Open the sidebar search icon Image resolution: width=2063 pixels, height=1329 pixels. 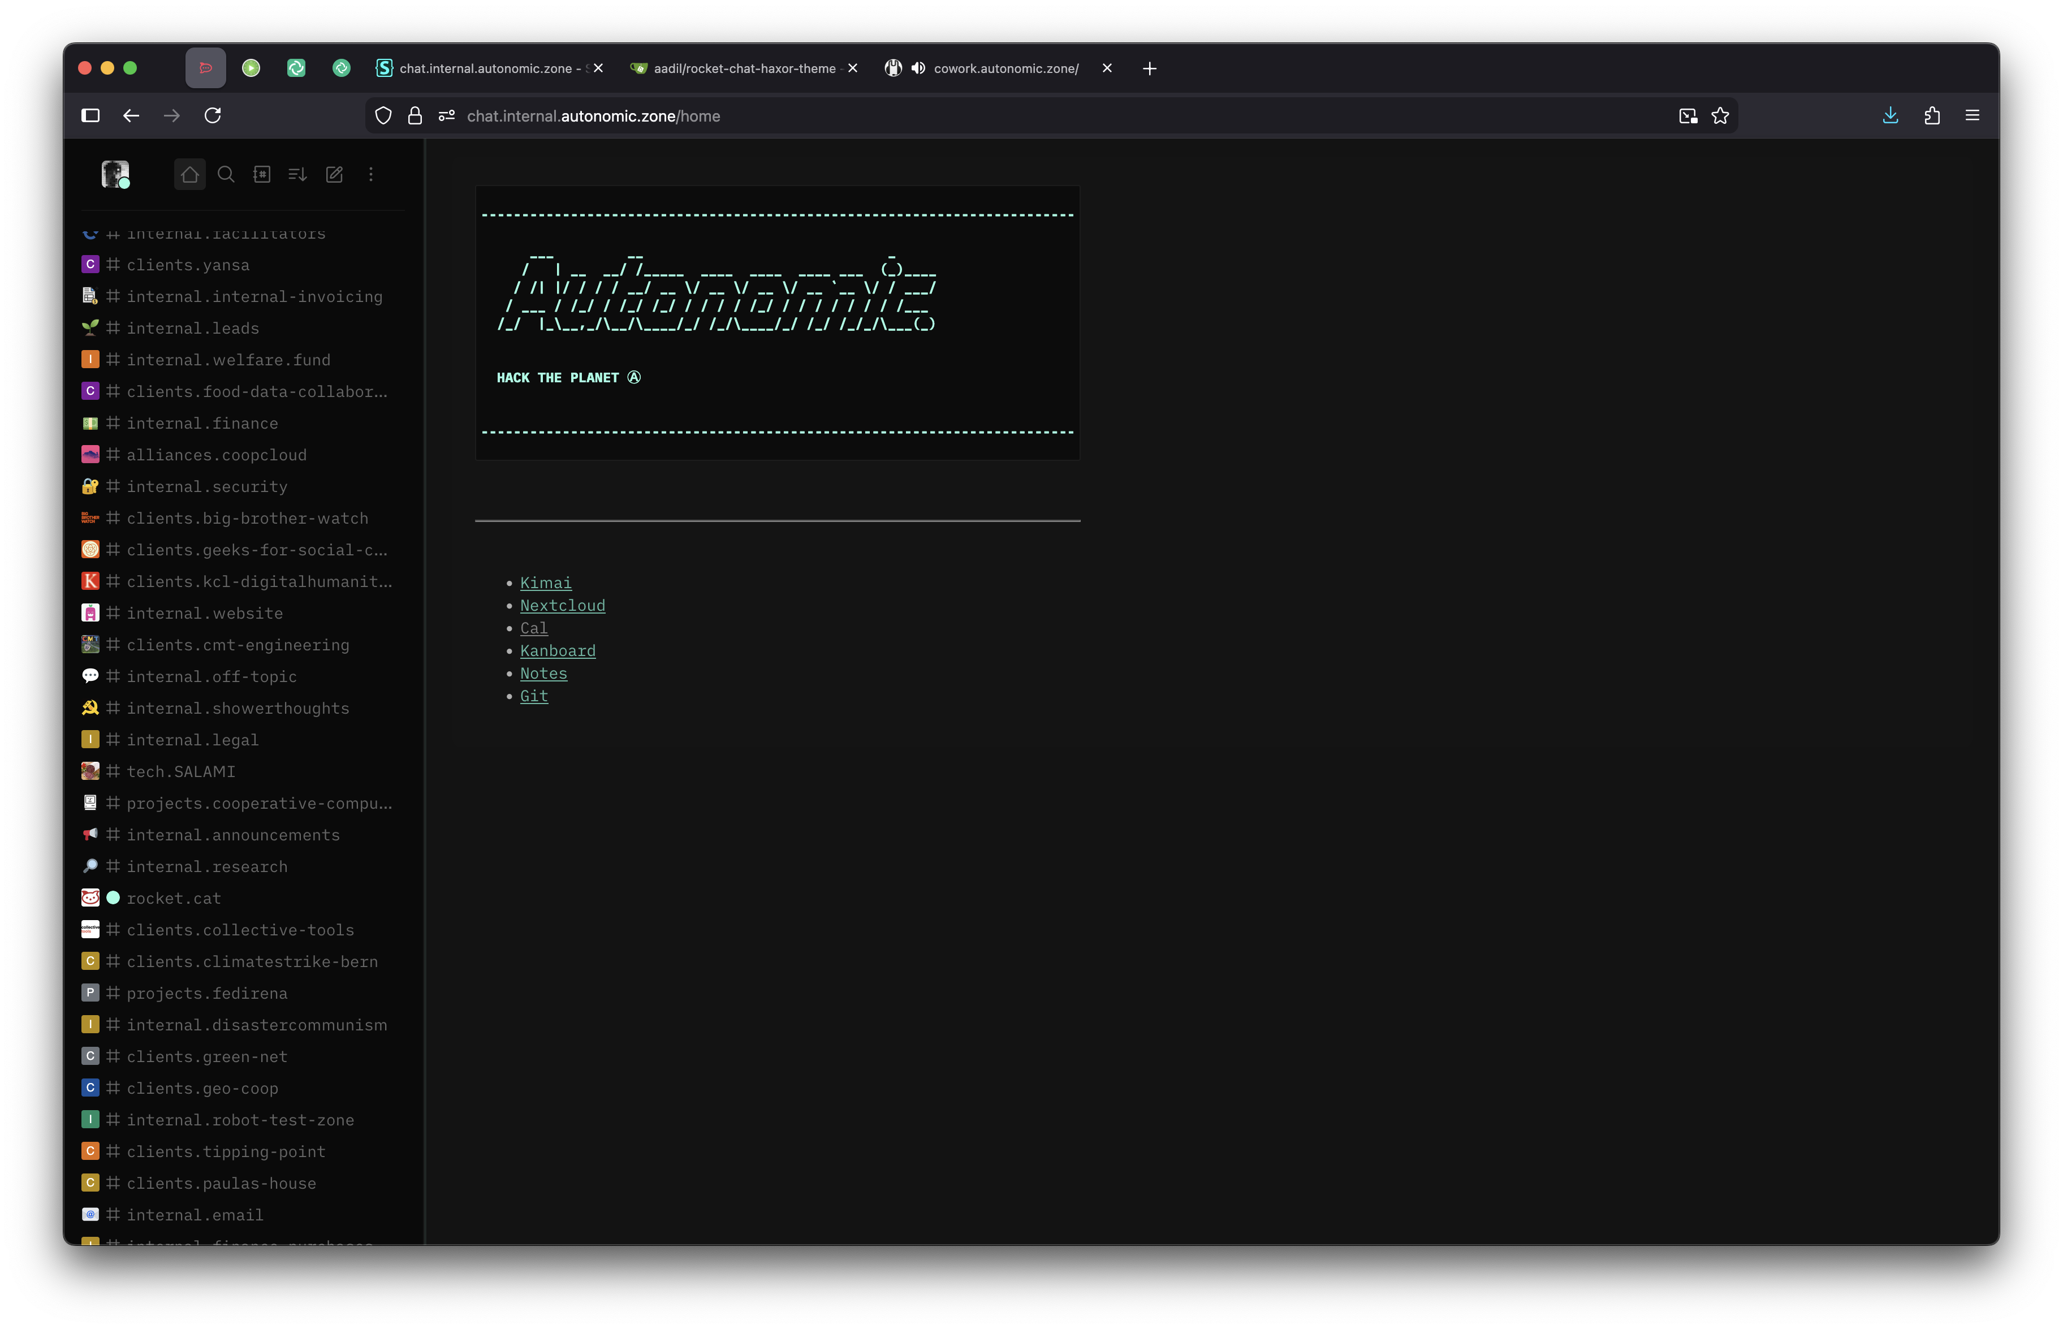[x=226, y=174]
